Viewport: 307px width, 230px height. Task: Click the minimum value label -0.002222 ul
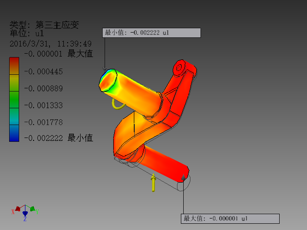click(152, 33)
